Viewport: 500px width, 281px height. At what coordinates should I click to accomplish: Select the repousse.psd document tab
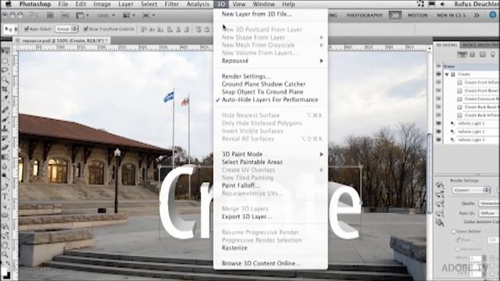(62, 41)
